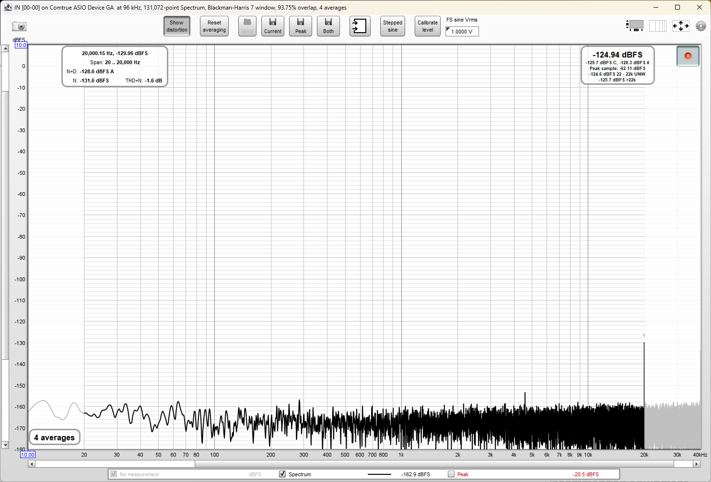
Task: Click the import/load arrow icon
Action: point(360,26)
